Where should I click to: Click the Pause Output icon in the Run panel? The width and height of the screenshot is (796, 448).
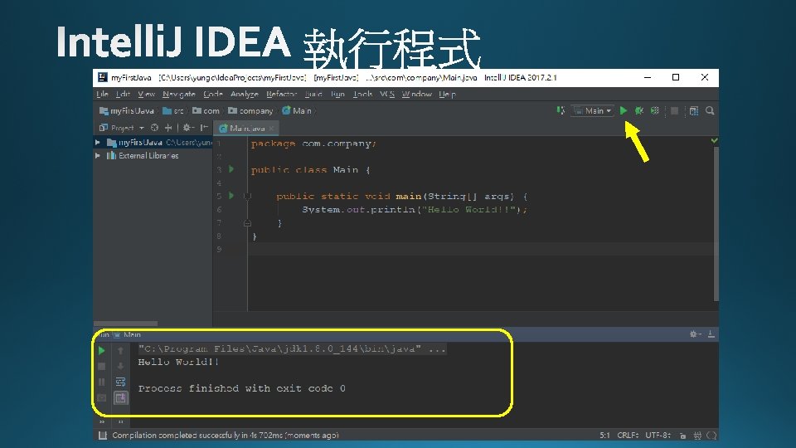pos(101,382)
